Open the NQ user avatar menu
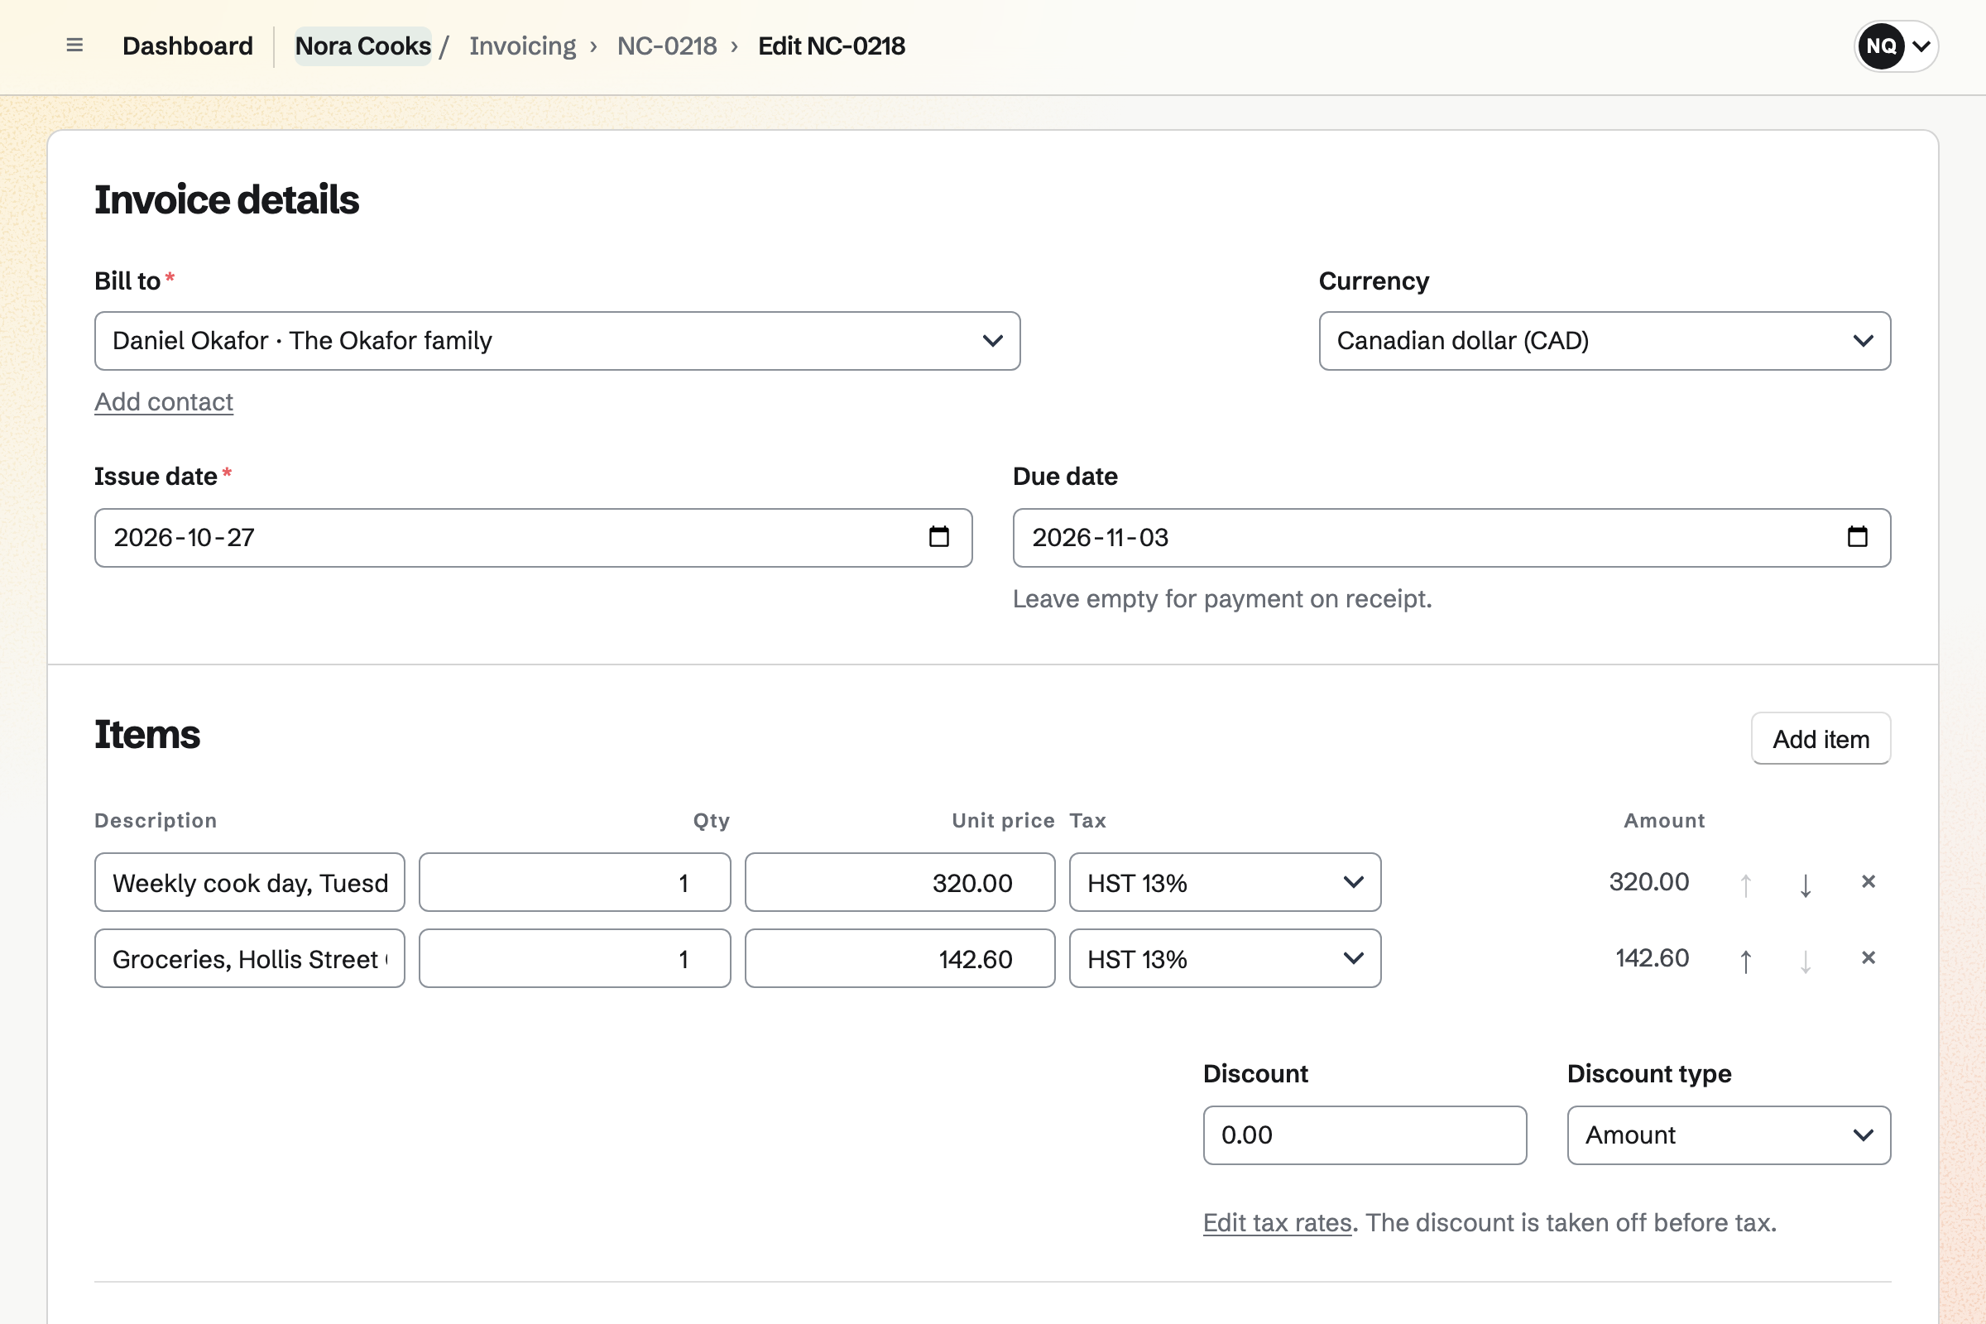This screenshot has width=1986, height=1324. point(1896,46)
